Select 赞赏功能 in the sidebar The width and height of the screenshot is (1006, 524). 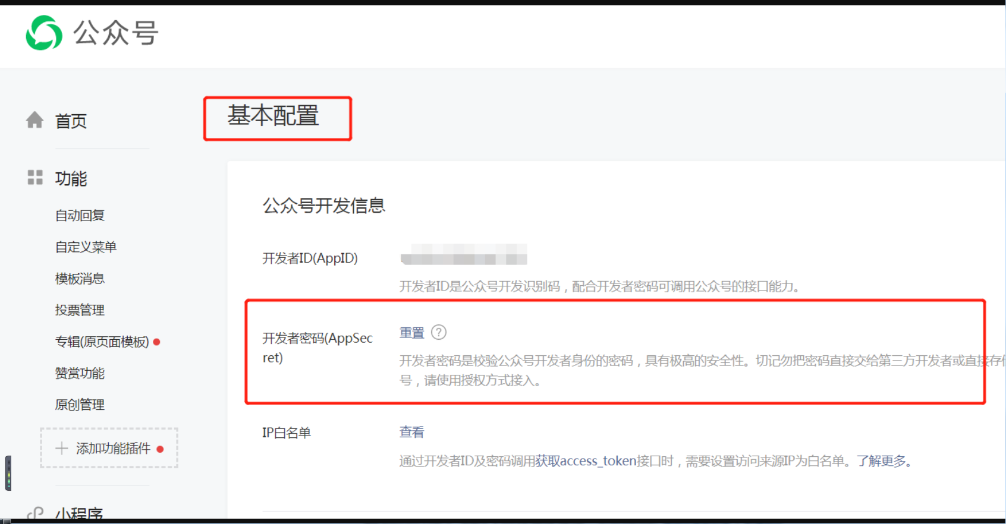(80, 373)
